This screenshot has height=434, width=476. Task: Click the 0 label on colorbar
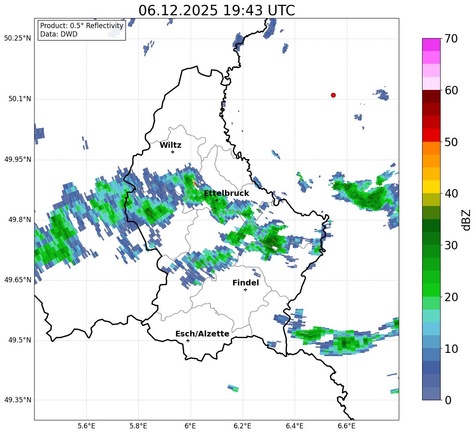(x=448, y=400)
